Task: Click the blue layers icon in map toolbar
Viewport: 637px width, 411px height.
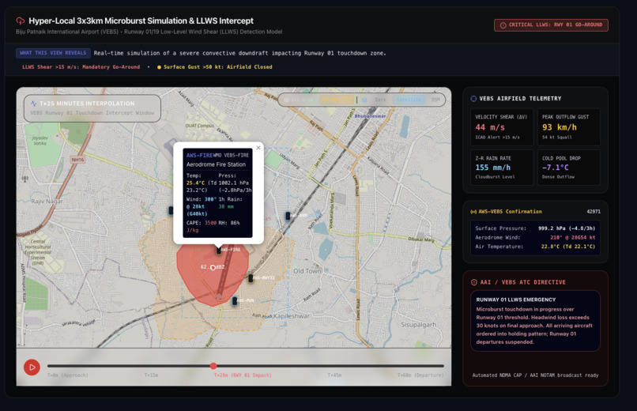Action: click(364, 100)
